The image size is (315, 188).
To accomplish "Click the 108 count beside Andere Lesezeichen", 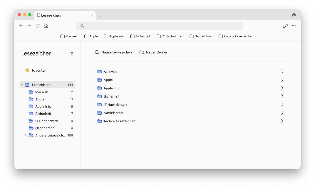I will [70, 135].
